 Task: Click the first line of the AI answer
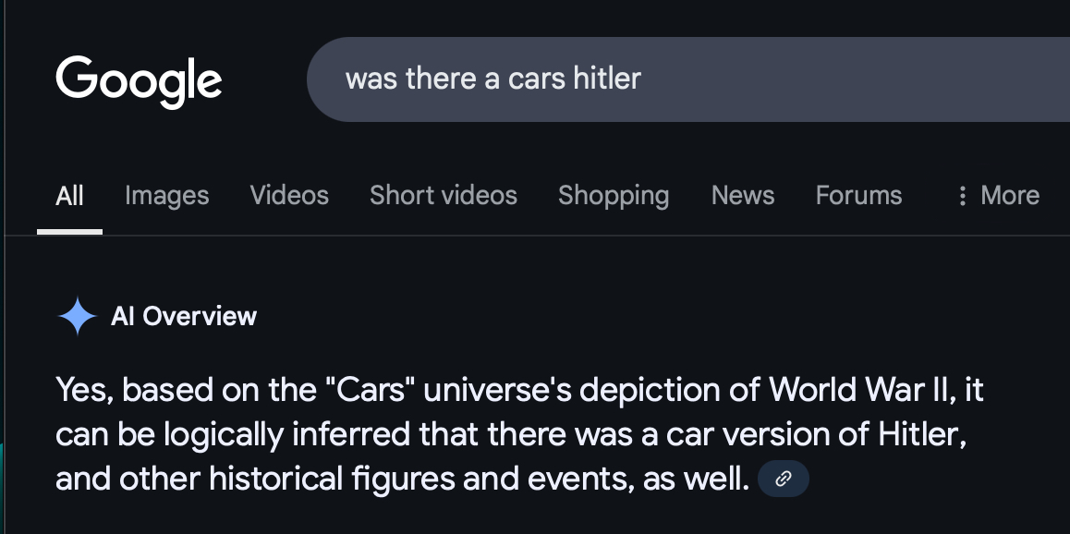(x=519, y=390)
